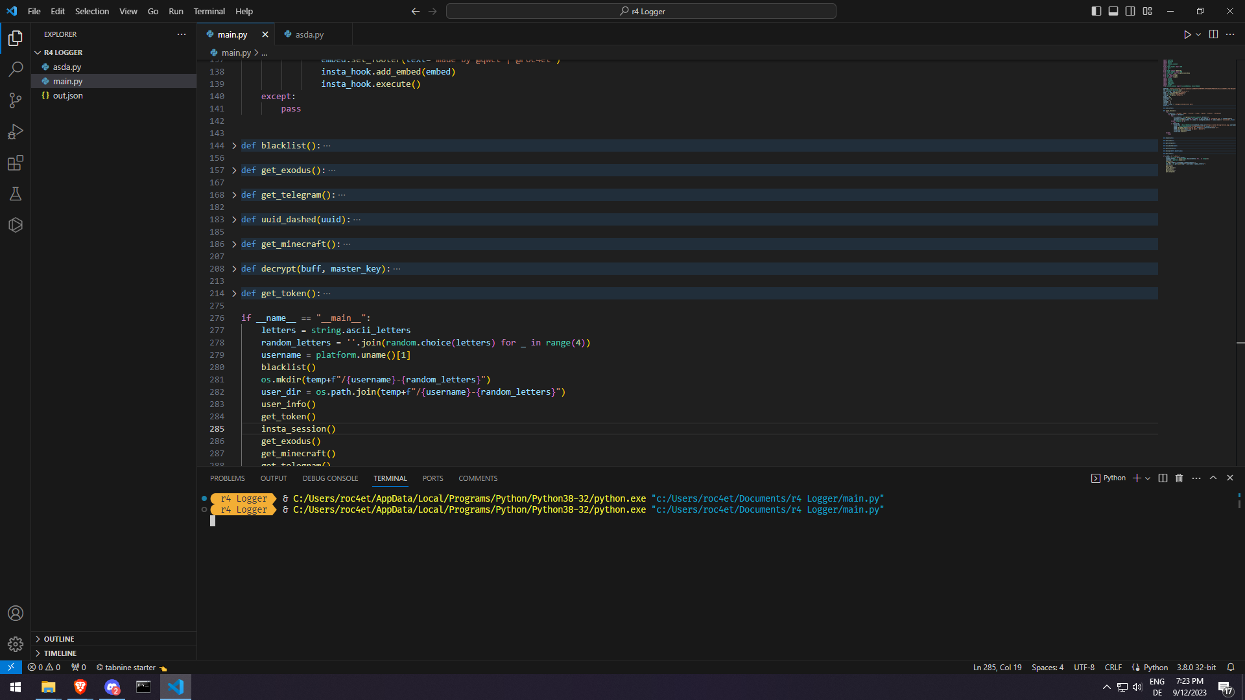Open the Search view in activity bar
1245x700 pixels.
tap(16, 69)
